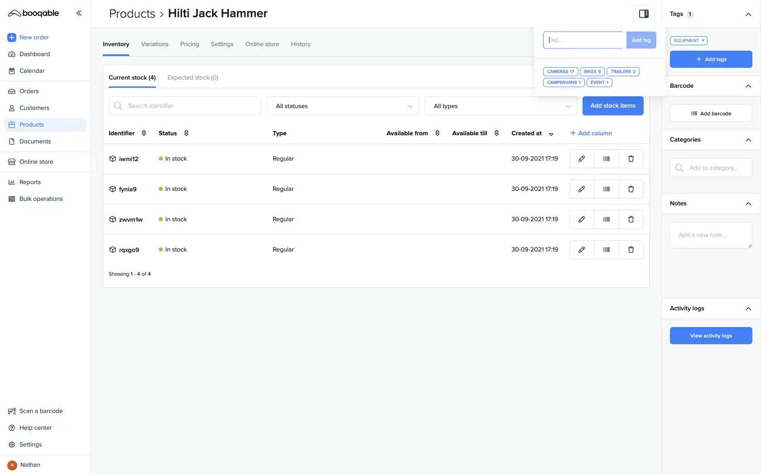This screenshot has height=475, width=761.
Task: Collapse the Activity logs section
Action: click(748, 309)
